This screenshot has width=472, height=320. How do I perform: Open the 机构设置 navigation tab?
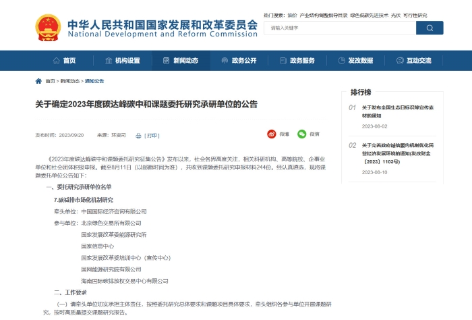tap(123, 61)
